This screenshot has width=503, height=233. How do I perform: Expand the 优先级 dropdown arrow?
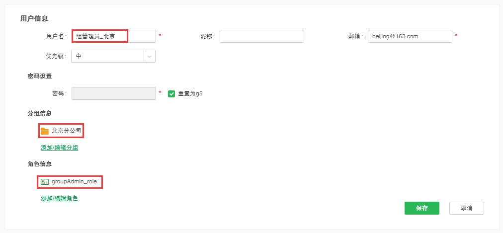point(150,56)
